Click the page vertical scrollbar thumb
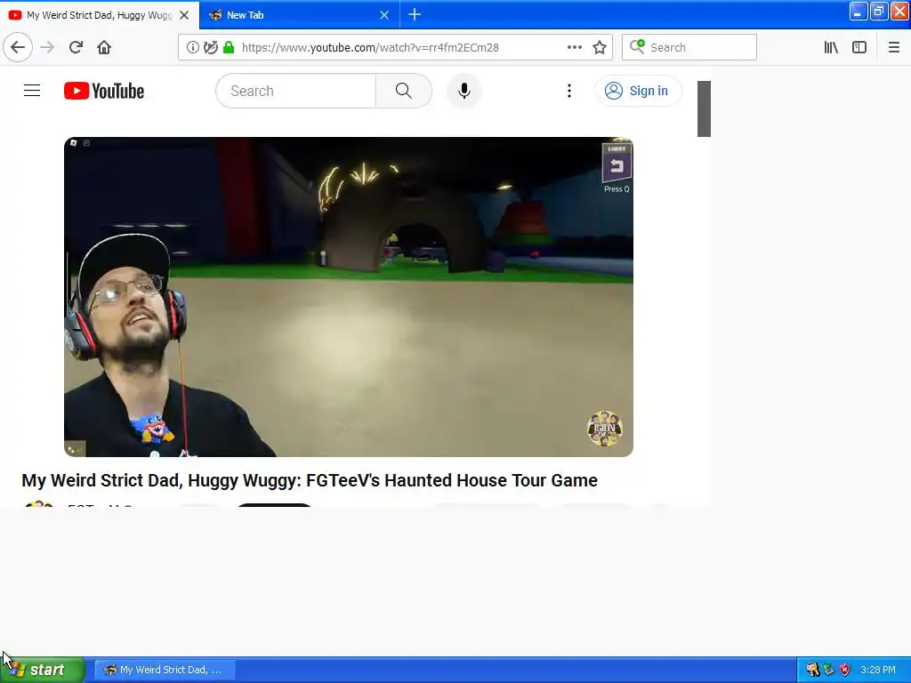Viewport: 911px width, 683px height. tap(704, 108)
